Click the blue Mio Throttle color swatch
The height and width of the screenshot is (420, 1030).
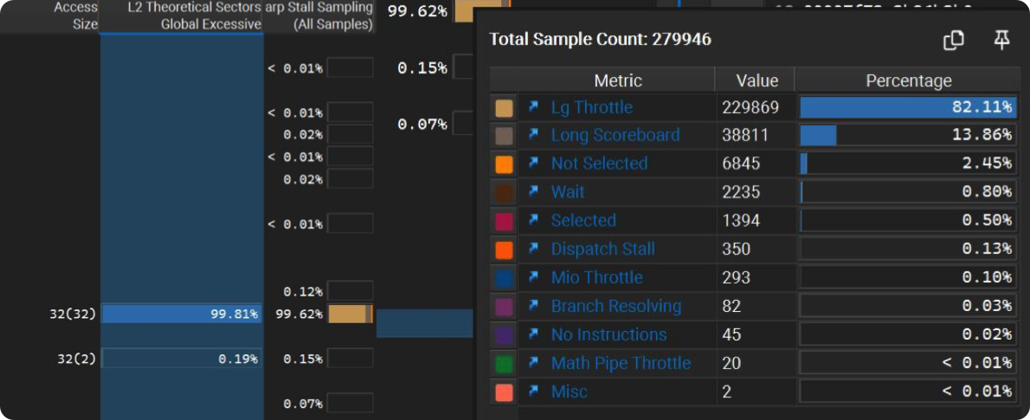click(504, 278)
